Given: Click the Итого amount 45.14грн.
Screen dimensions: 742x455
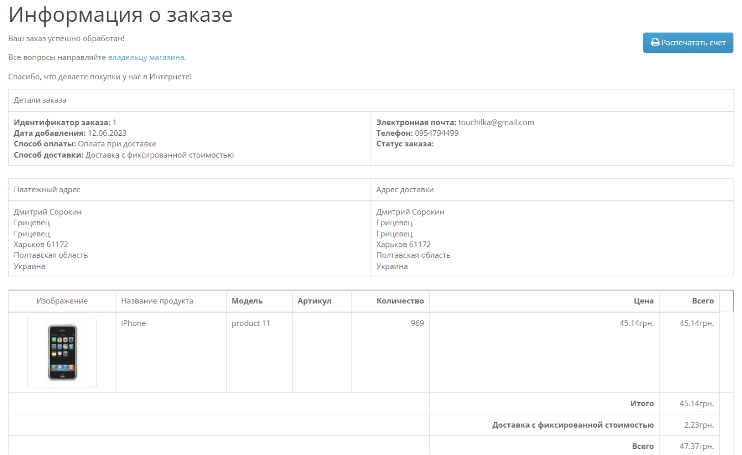Looking at the screenshot, I should (697, 404).
